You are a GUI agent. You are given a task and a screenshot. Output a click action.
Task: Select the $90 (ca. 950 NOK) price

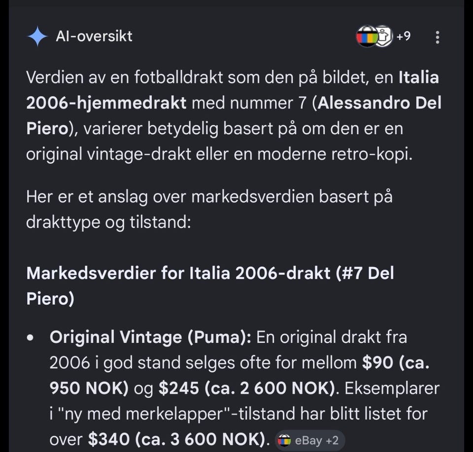[x=239, y=375]
